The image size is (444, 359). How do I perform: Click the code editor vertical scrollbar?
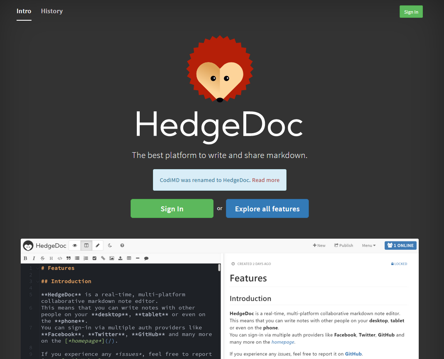point(219,268)
